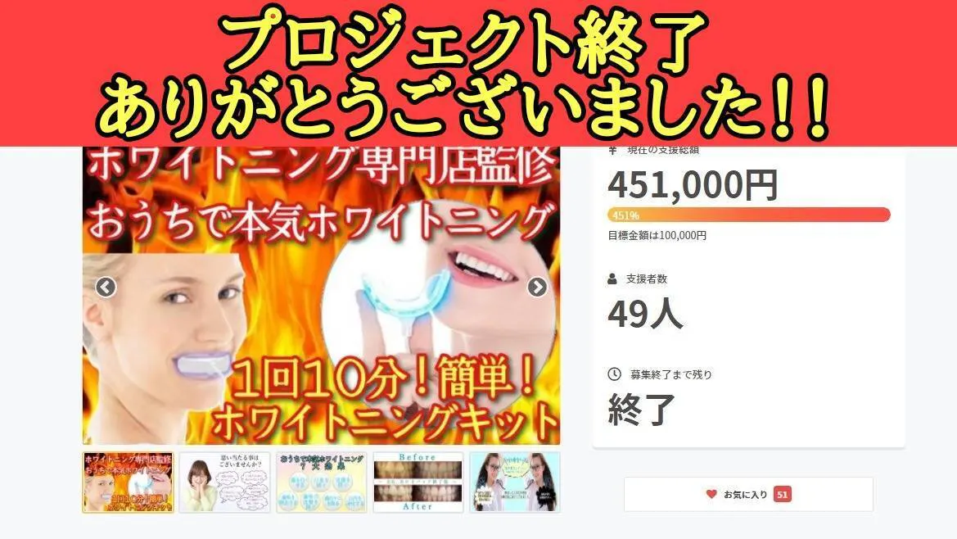Viewport: 957px width, 539px height.
Task: Click the プロジェクト終了 red banner
Action: [x=478, y=73]
